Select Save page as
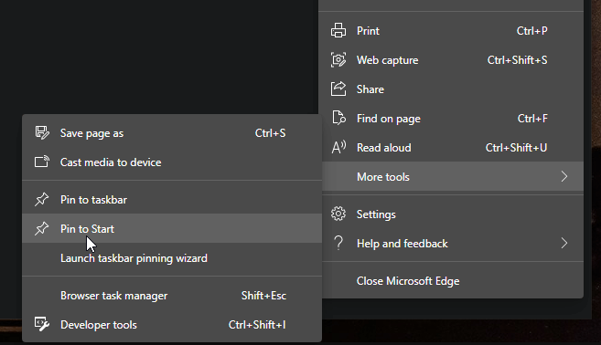The image size is (601, 345). (x=172, y=133)
